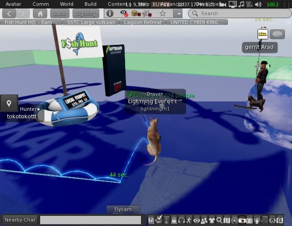
Task: Click the parcel info 'i' icon
Action: (110, 13)
